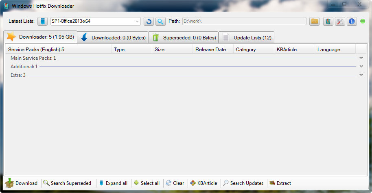
Task: Expand the Extra group chevron
Action: 361,75
